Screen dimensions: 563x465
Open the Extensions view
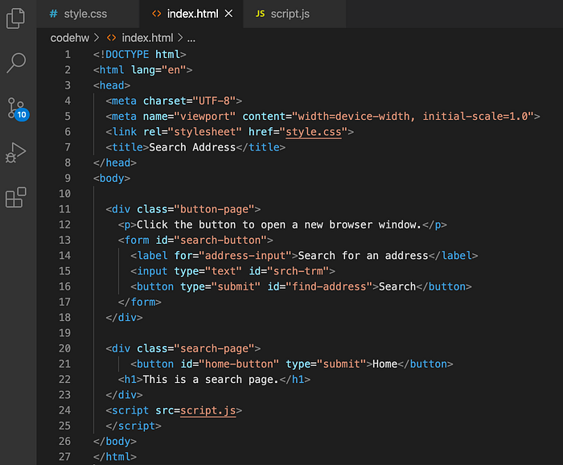point(16,197)
